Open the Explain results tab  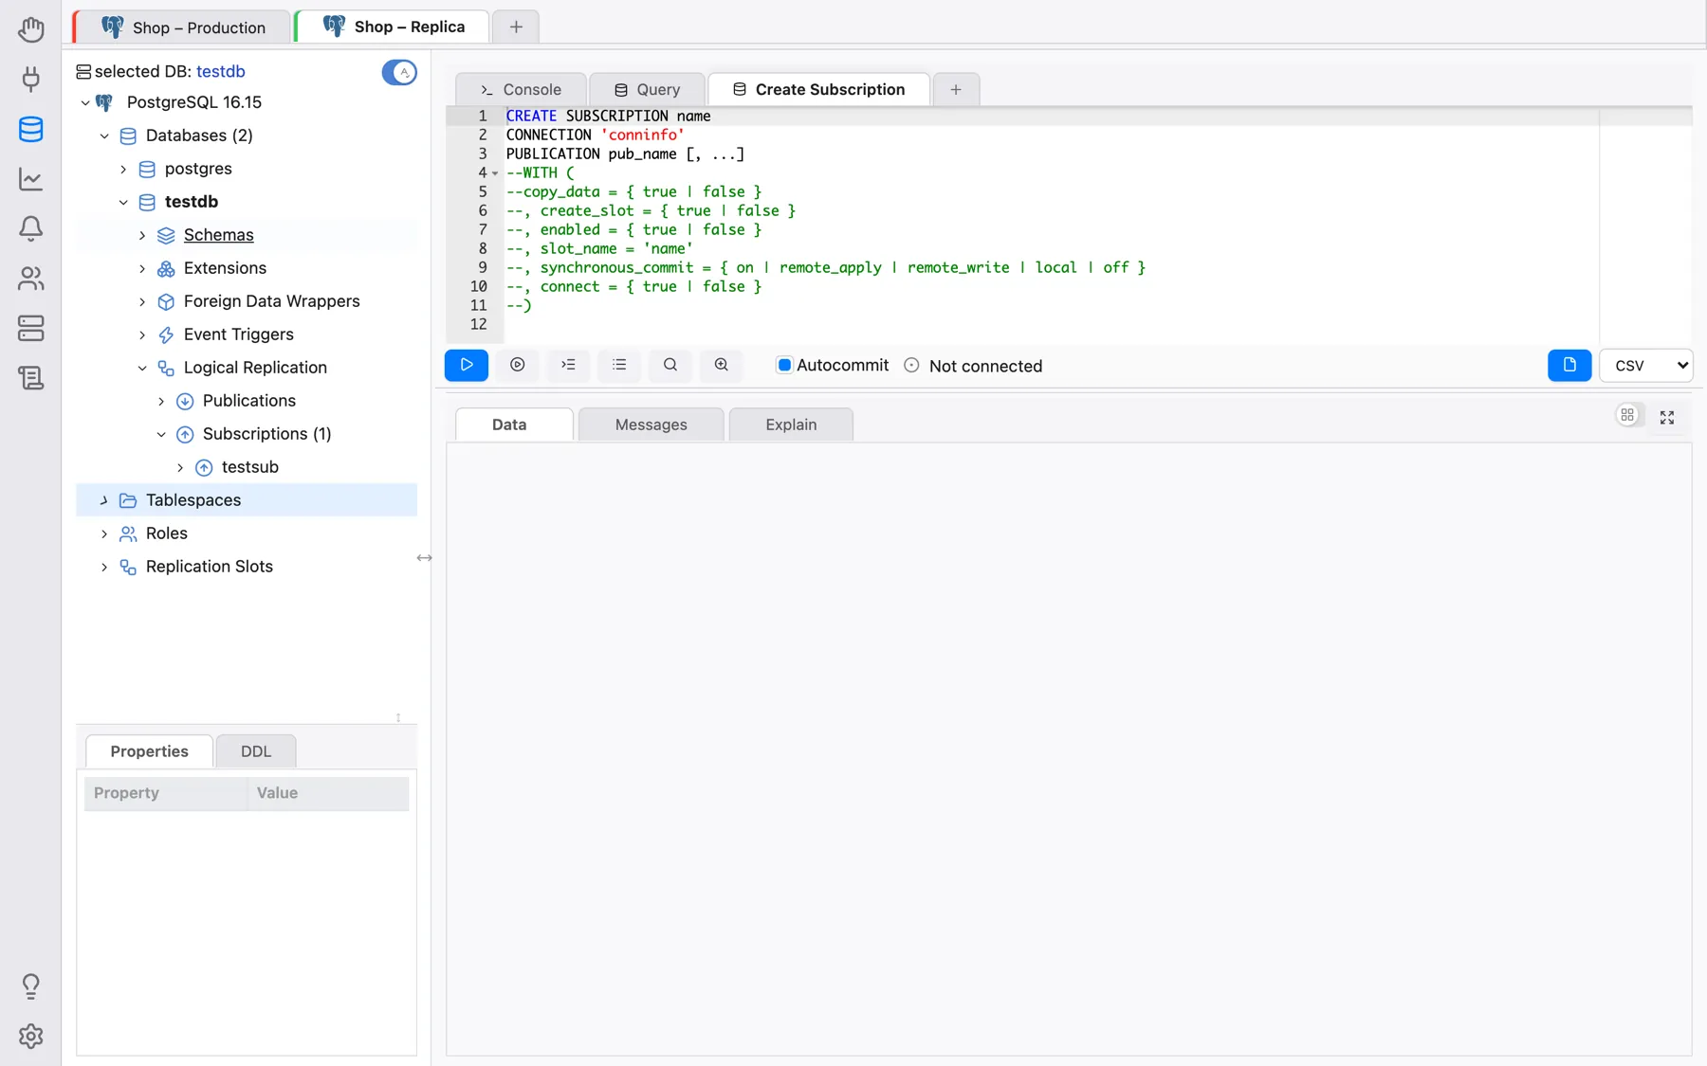pos(791,425)
